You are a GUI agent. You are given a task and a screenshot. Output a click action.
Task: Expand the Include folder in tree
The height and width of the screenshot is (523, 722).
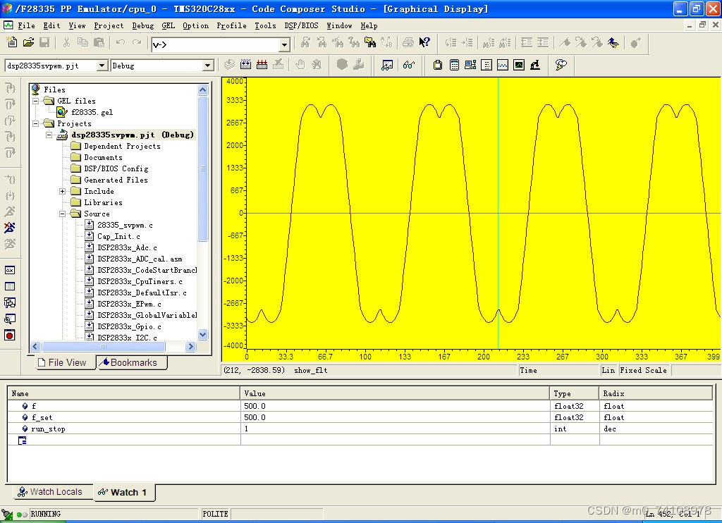tap(62, 191)
